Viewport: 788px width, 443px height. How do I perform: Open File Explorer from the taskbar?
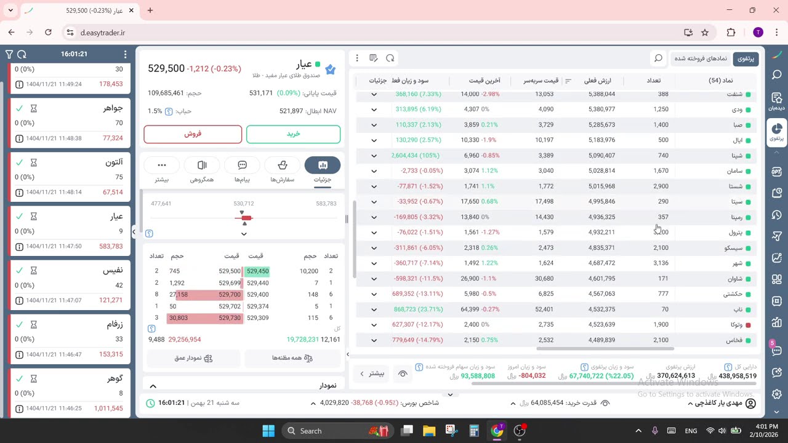429,431
